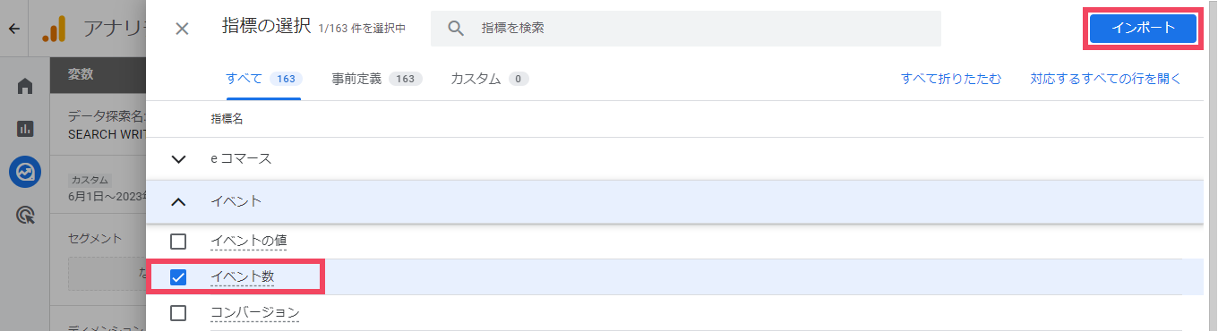Viewport: 1218px width, 331px height.
Task: Click the back arrow icon
Action: coord(13,29)
